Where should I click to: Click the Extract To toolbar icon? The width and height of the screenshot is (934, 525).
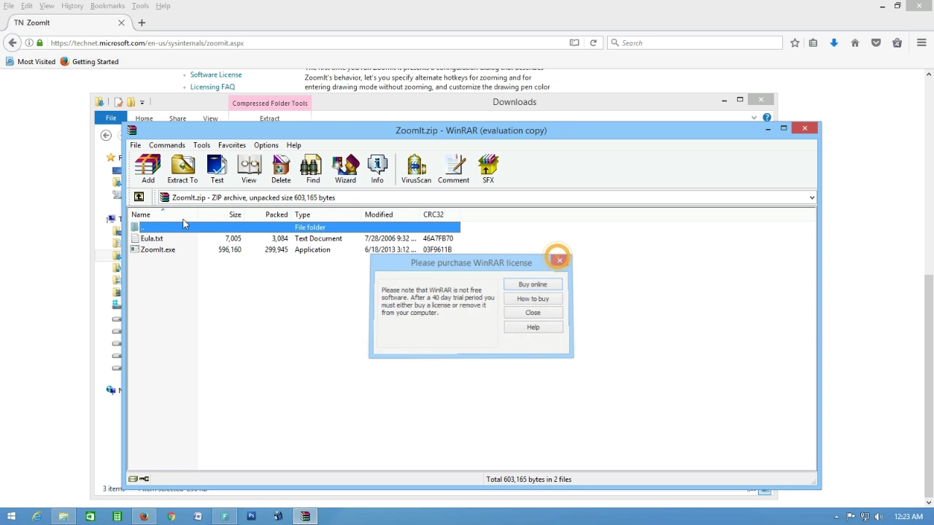[x=182, y=169]
